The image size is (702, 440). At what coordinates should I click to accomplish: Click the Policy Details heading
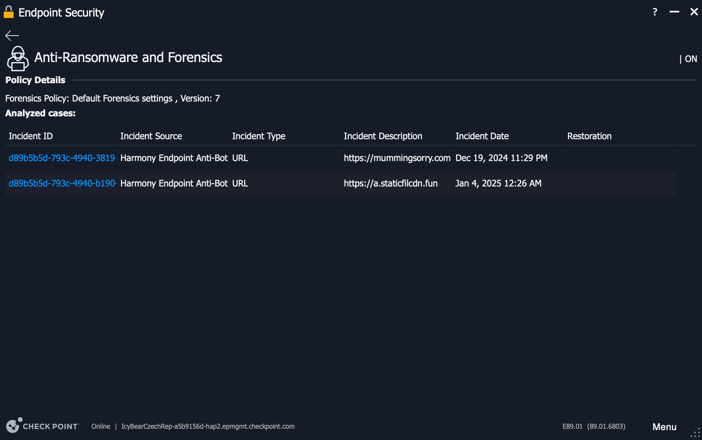click(35, 80)
